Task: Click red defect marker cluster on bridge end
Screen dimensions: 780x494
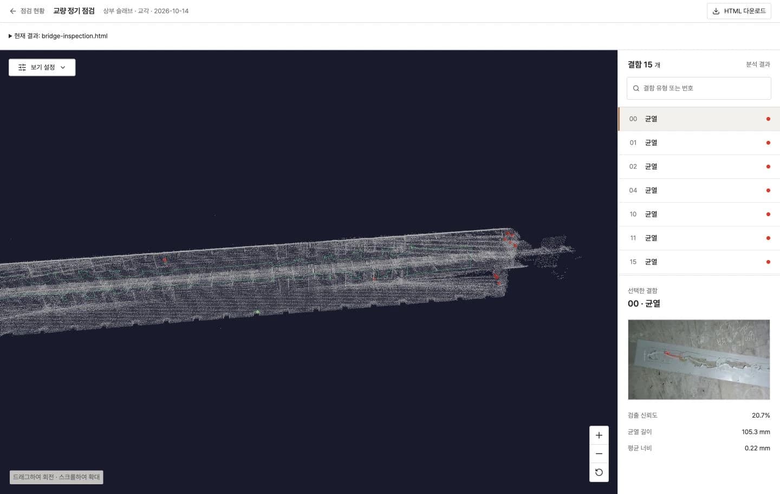Action: 510,238
